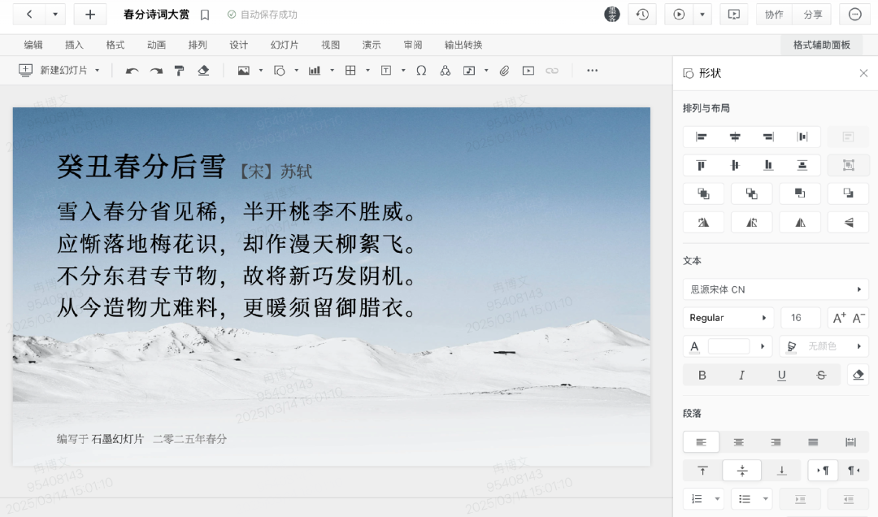Insert a table via grid icon
Image resolution: width=878 pixels, height=517 pixels.
(350, 71)
